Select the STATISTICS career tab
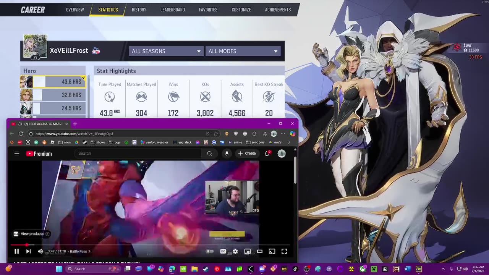This screenshot has width=489, height=275. coord(108,10)
